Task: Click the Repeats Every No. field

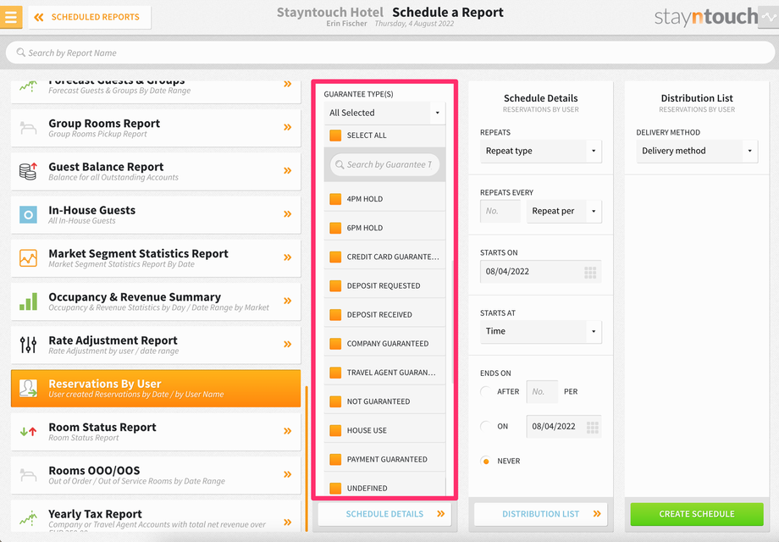Action: tap(500, 211)
